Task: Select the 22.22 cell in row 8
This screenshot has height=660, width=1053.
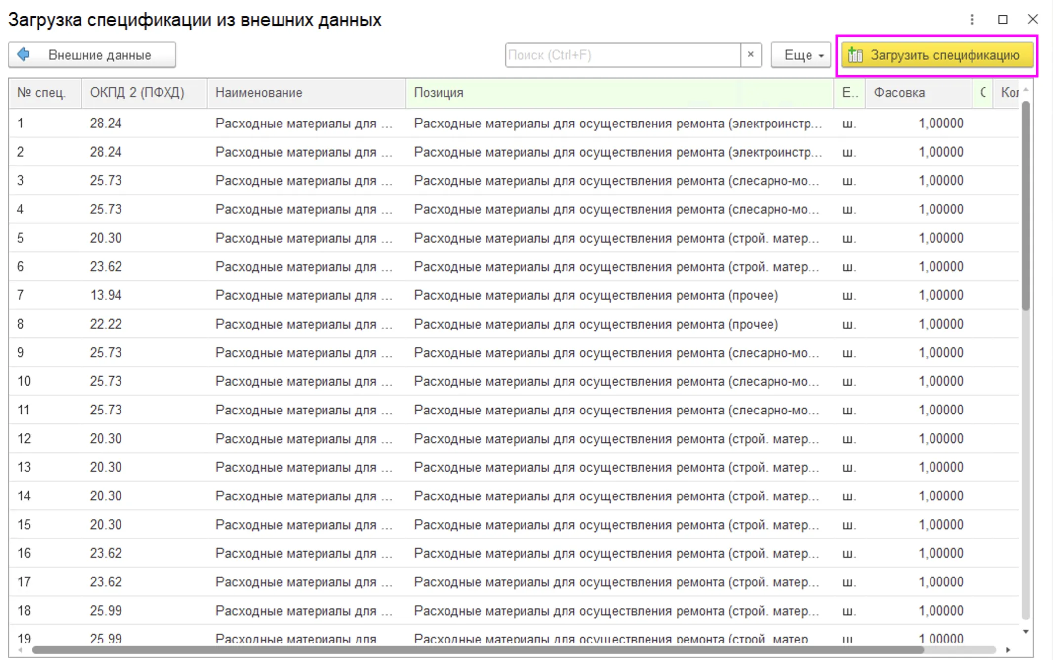Action: pyautogui.click(x=144, y=324)
